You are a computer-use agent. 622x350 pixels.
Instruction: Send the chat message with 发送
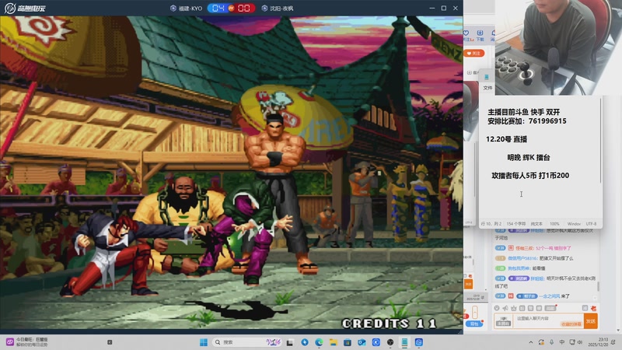(x=591, y=321)
